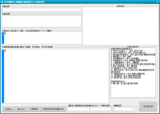This screenshot has height=114, width=160.
Task: Click the 保存源代码 button
Action: pos(148,106)
